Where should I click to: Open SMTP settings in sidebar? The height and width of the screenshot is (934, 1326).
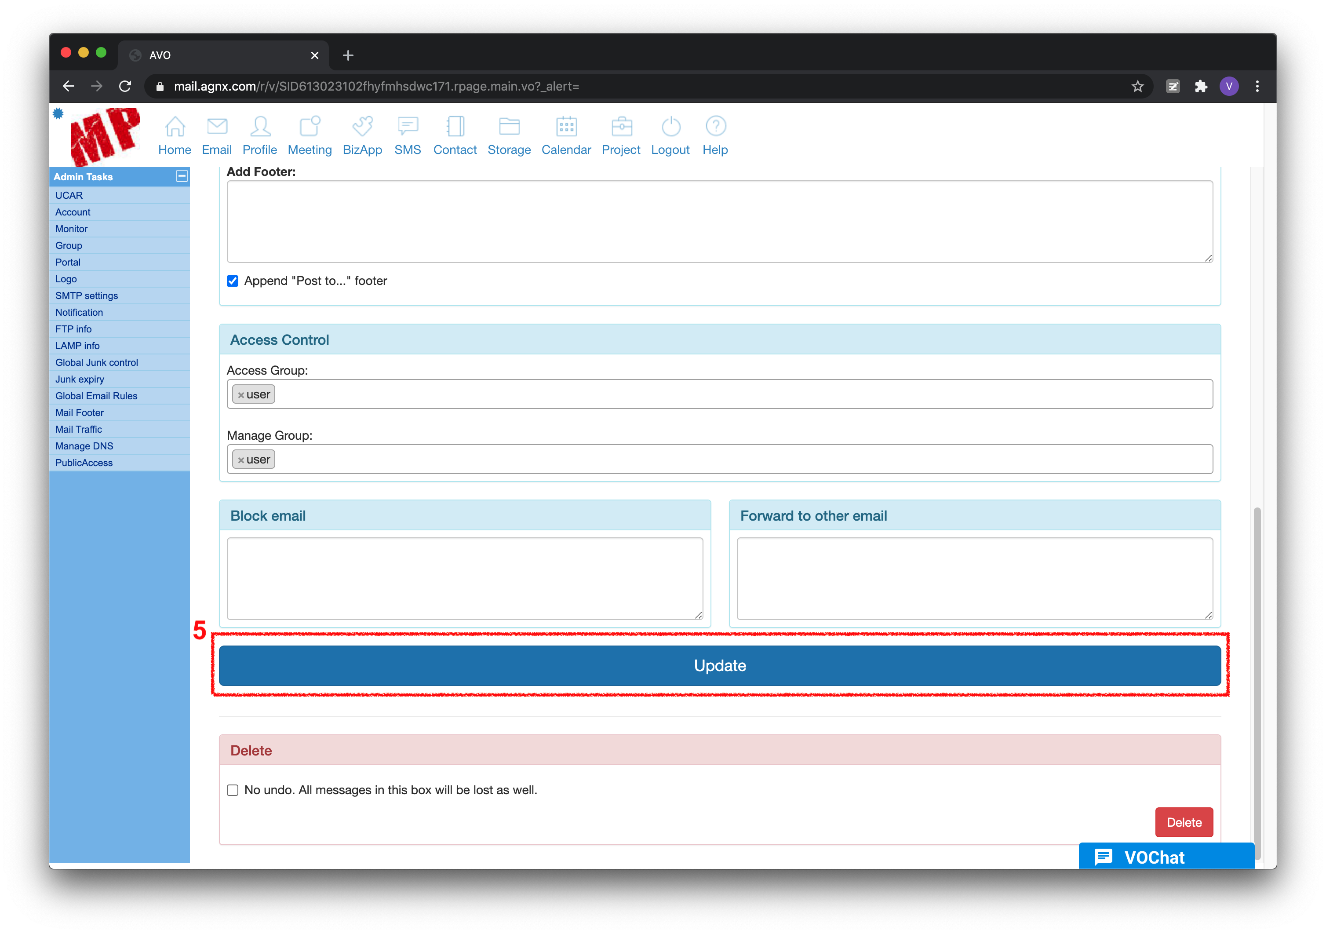tap(87, 296)
